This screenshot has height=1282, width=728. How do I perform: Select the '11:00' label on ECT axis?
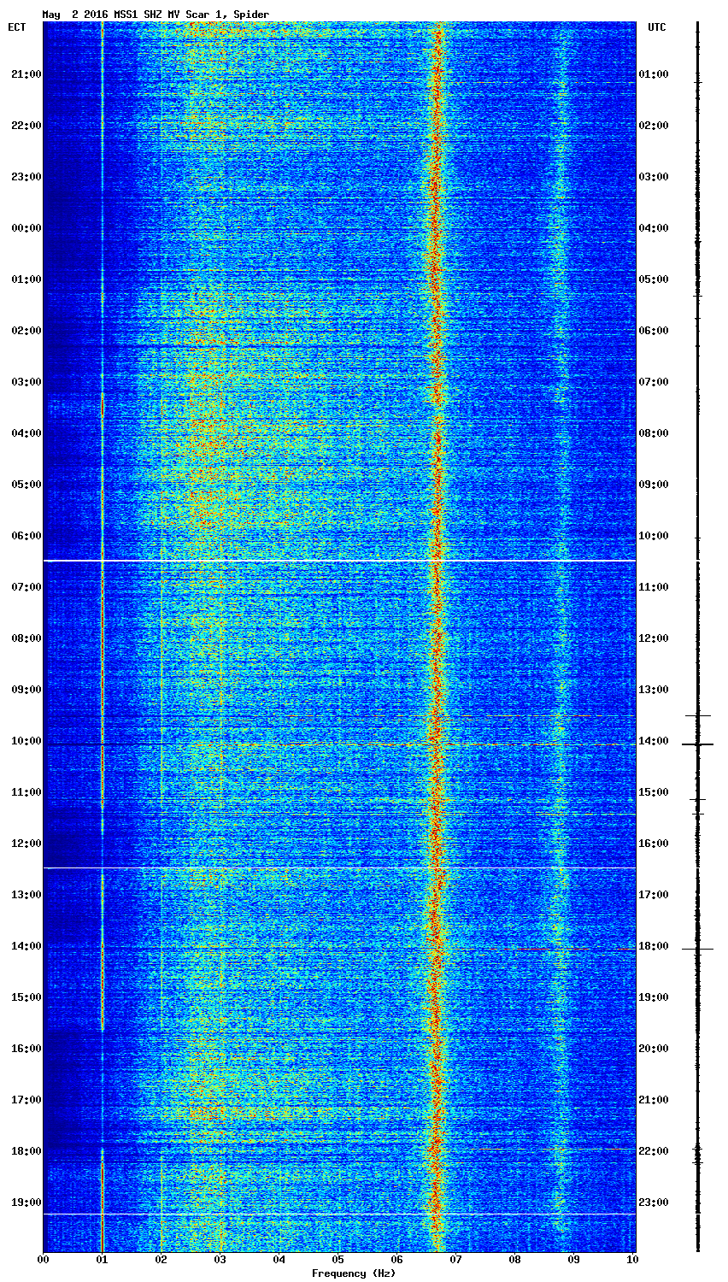(26, 792)
